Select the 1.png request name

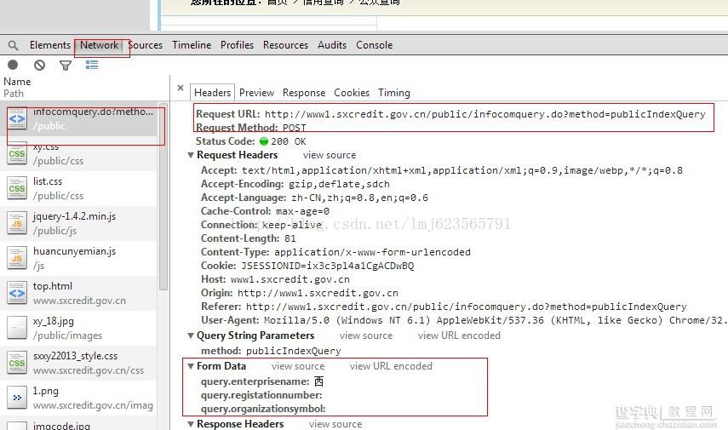(45, 391)
